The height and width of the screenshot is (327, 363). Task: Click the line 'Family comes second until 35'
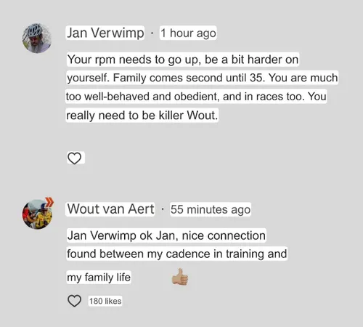(x=188, y=78)
